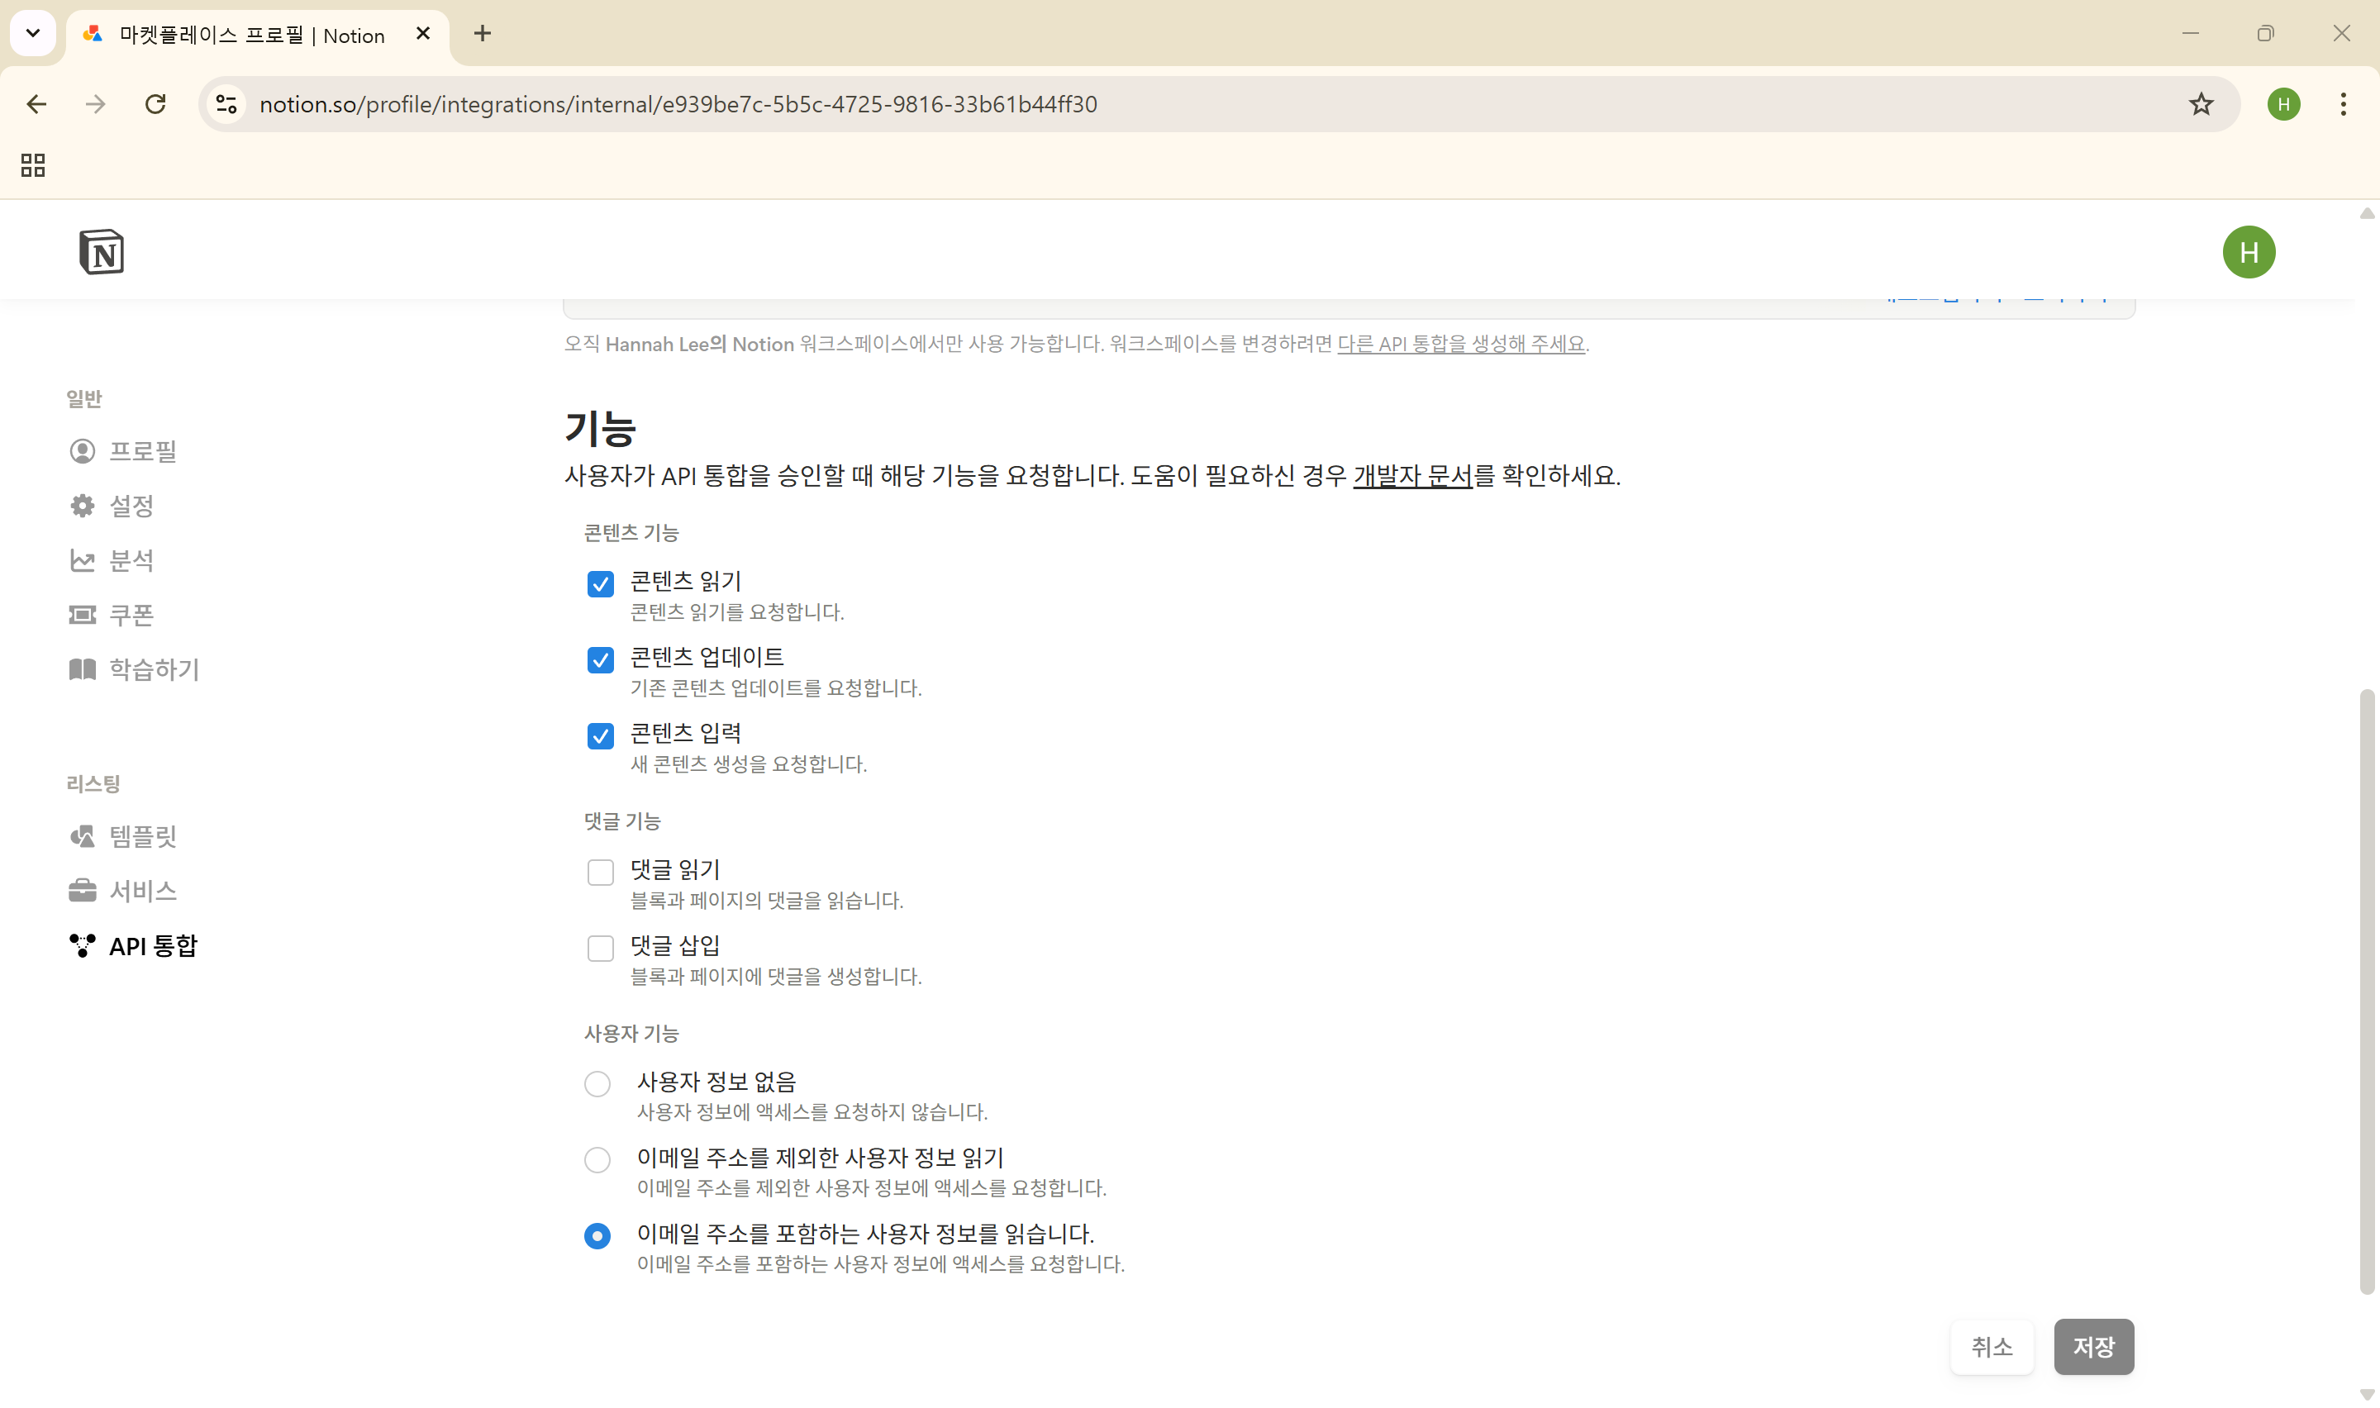Open the 개발자 문서 link

click(1411, 475)
